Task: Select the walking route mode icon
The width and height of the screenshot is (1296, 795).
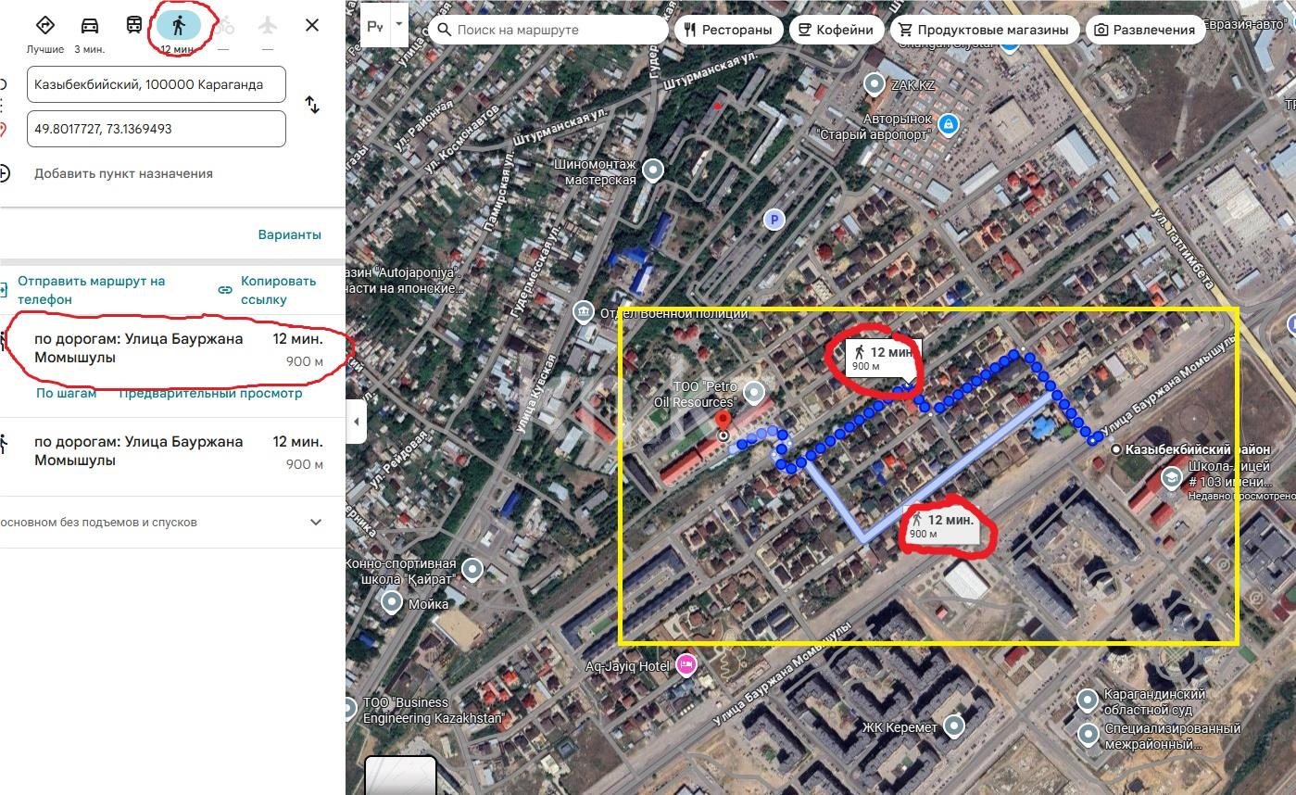Action: tap(181, 26)
